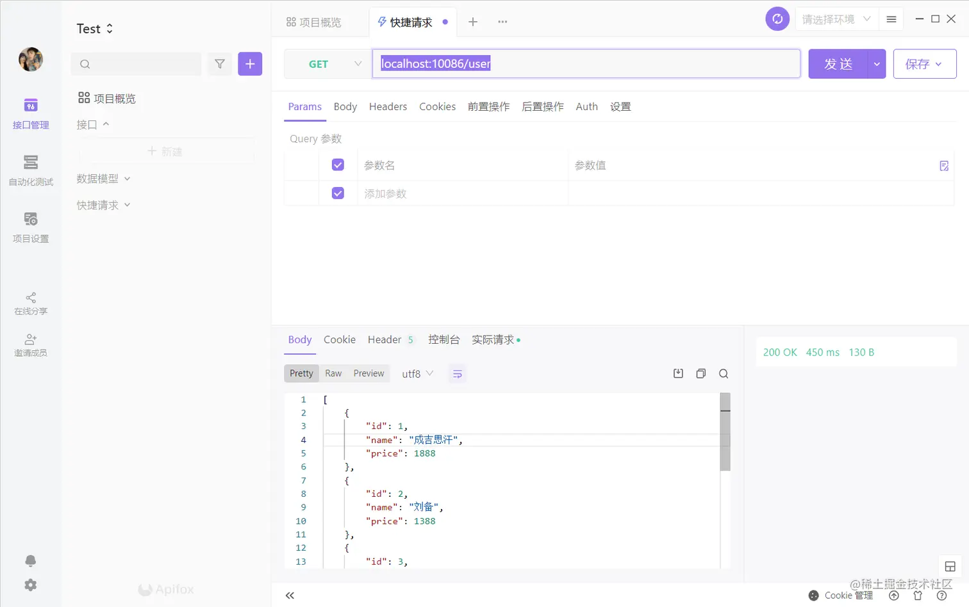Viewport: 969px width, 607px height.
Task: Open the hamburger menu icon
Action: [x=891, y=19]
